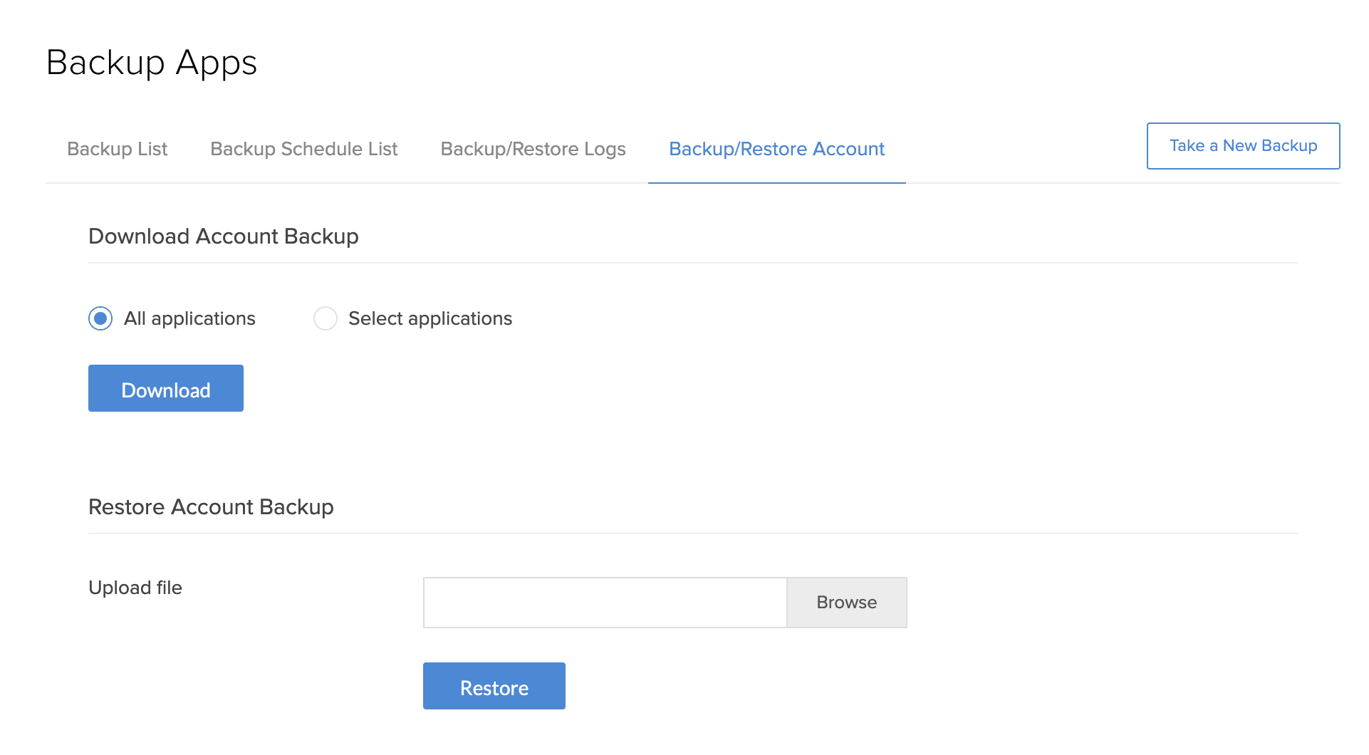The width and height of the screenshot is (1369, 755).
Task: Click the Take a New Backup button
Action: coord(1243,146)
